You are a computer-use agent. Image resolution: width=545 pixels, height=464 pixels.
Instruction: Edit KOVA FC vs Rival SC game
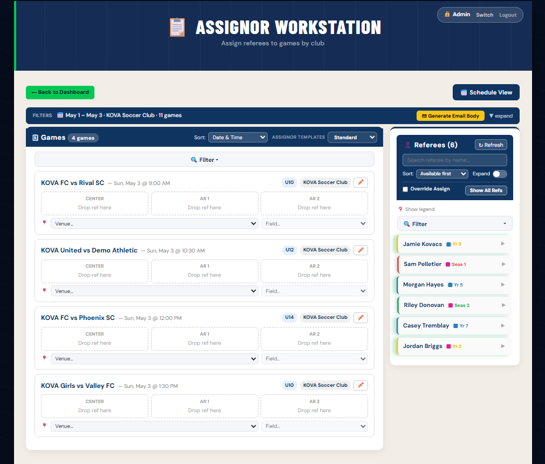point(360,182)
